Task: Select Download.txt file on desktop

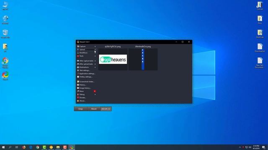Action: [x=260, y=48]
